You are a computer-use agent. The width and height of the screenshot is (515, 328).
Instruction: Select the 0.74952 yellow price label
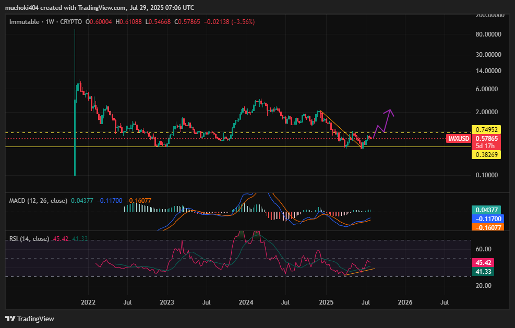click(x=486, y=130)
